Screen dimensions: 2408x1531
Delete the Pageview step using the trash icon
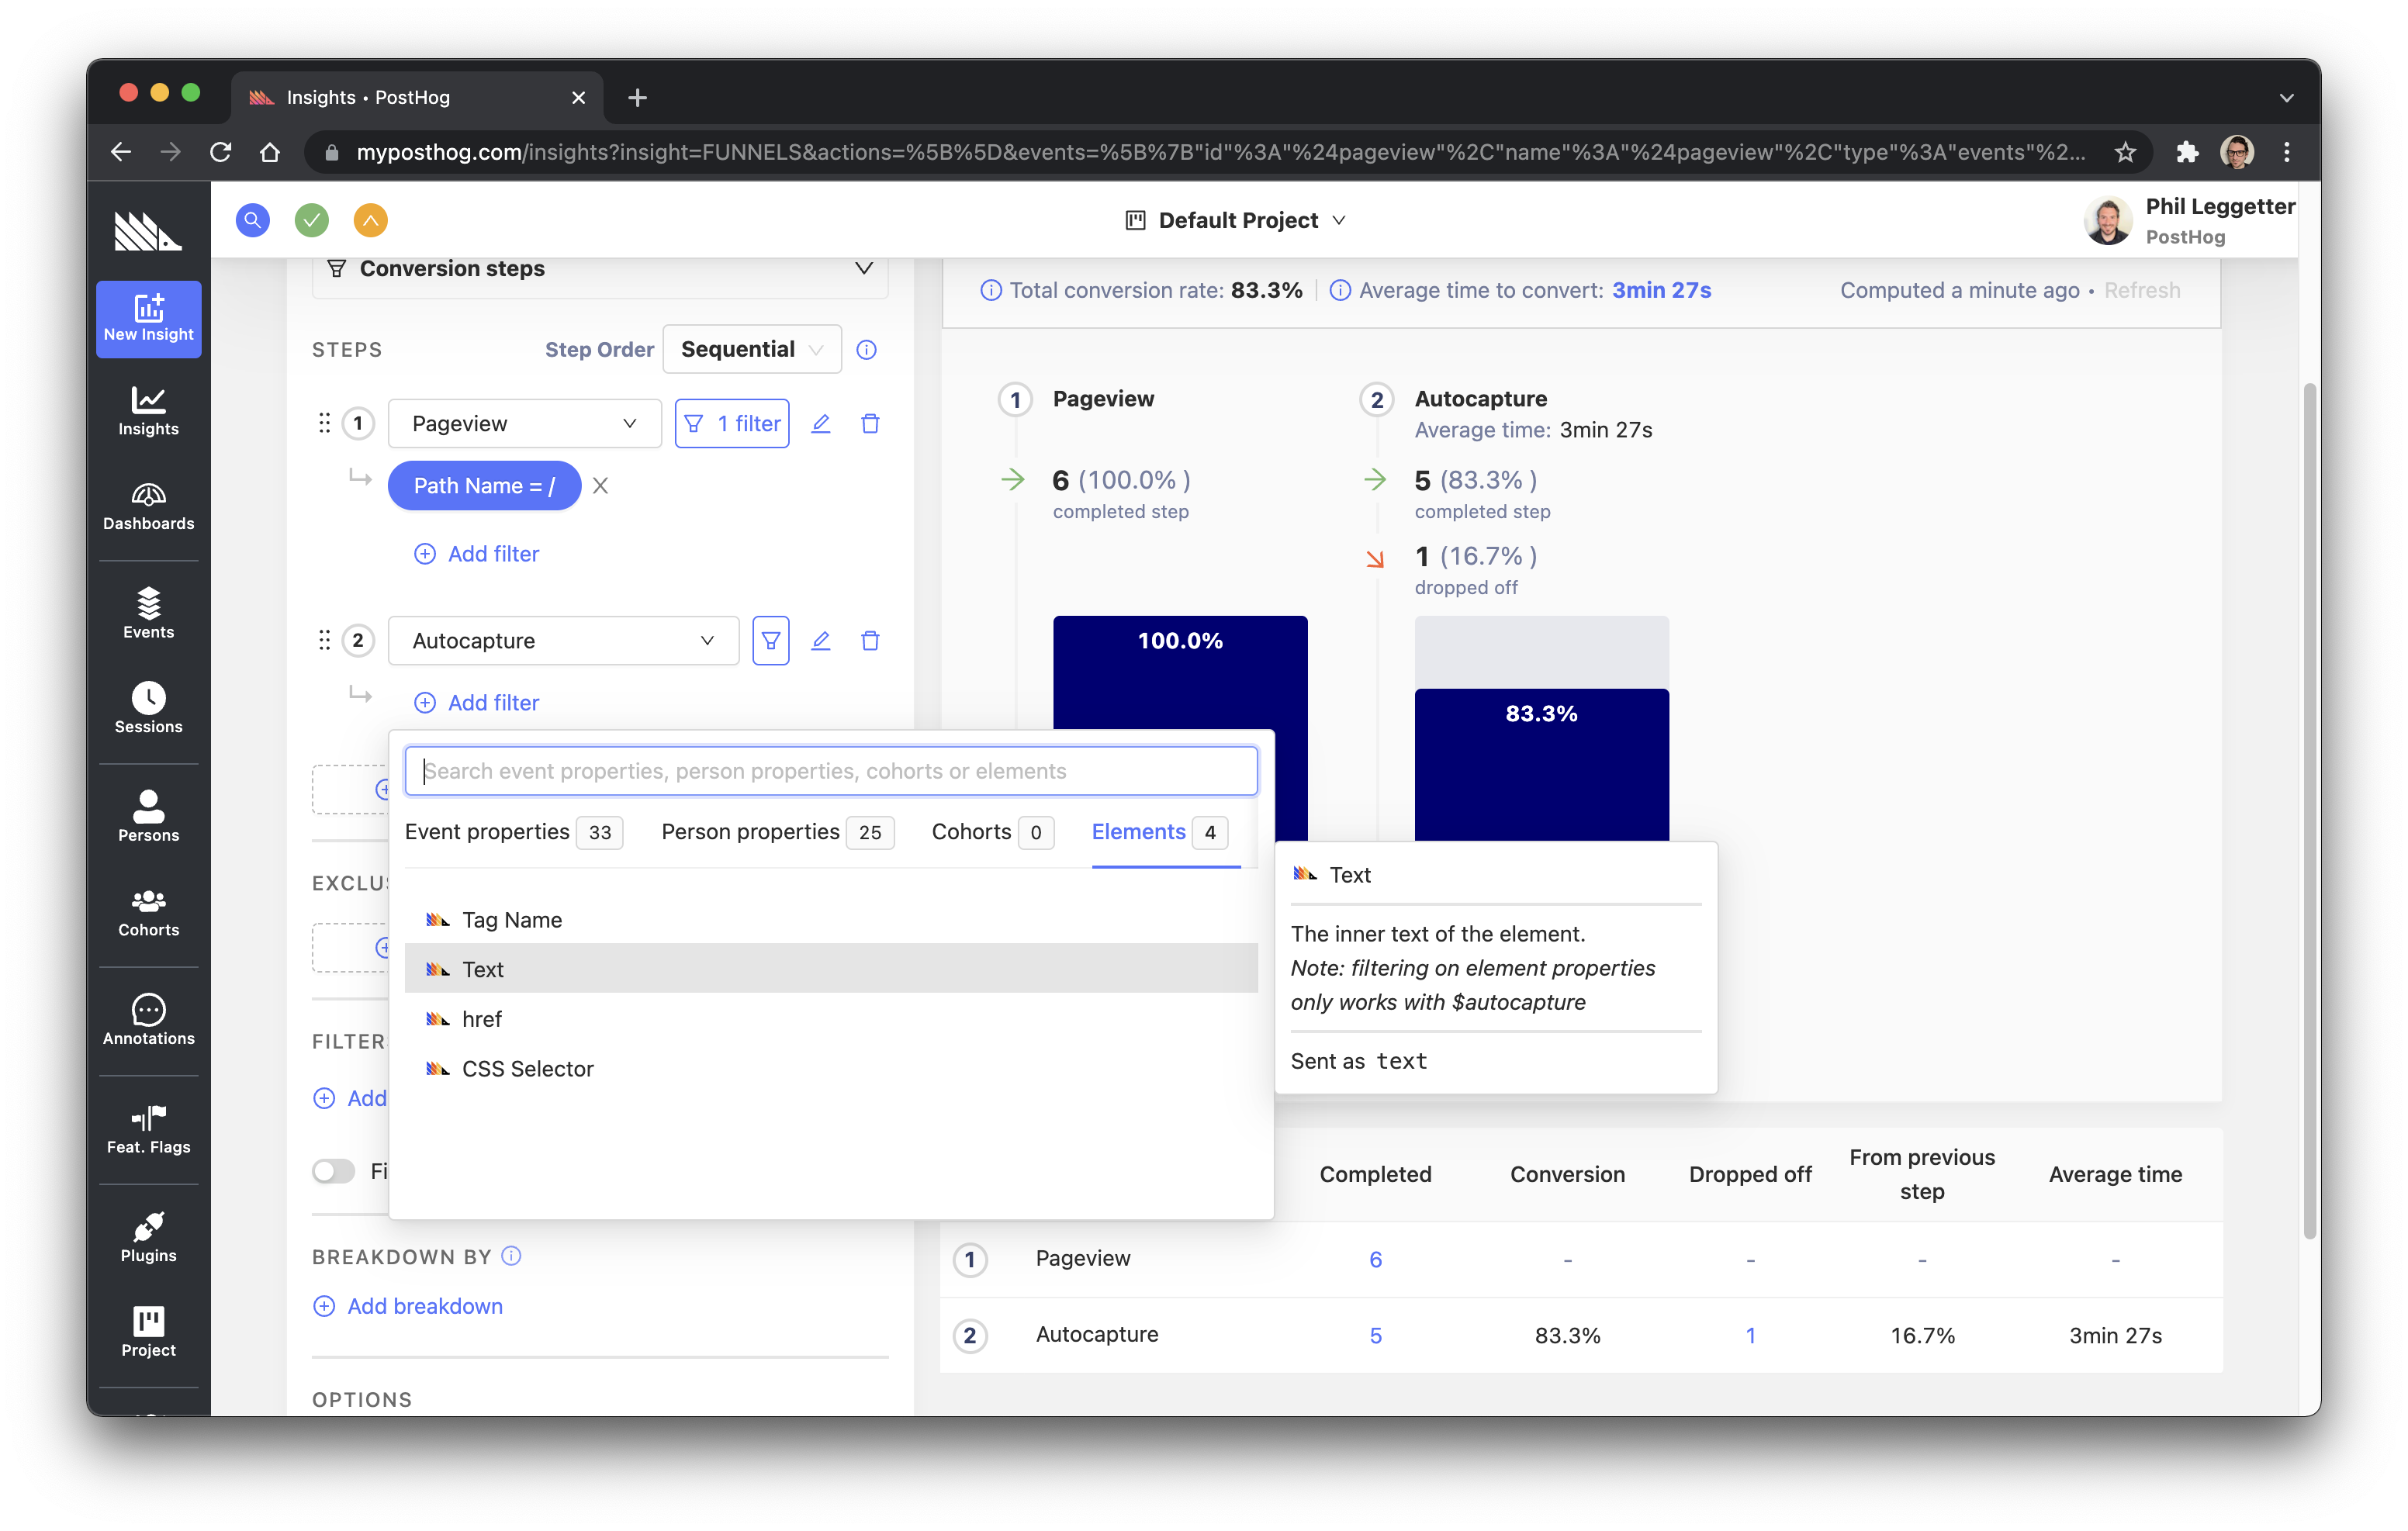pyautogui.click(x=870, y=423)
